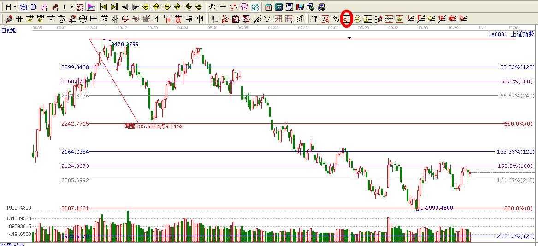538x246 pixels.
Task: Click the black play-forward arrow icon
Action: point(135,7)
